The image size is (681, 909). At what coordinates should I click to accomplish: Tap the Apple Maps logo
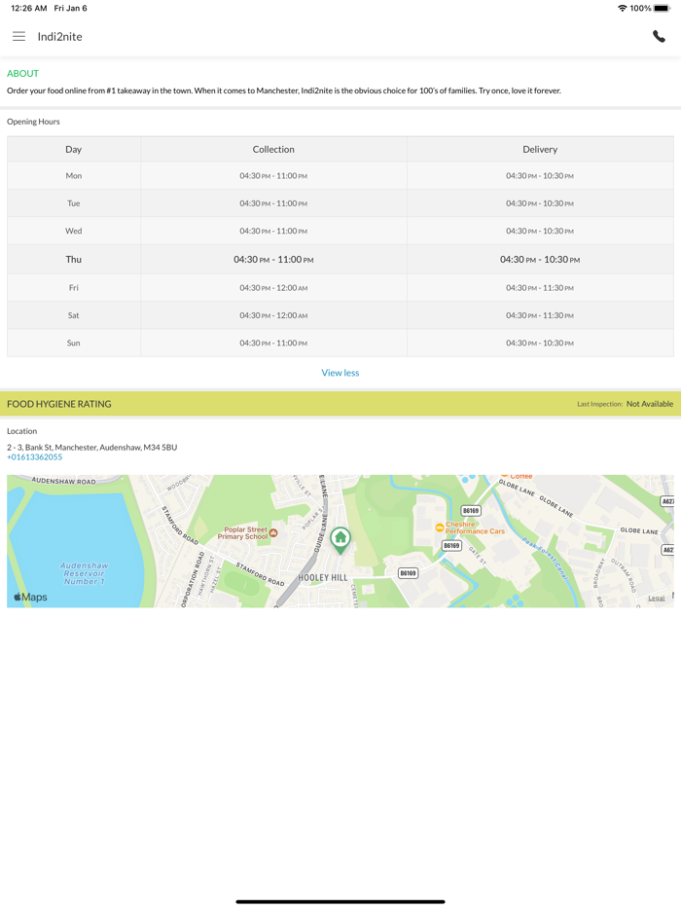point(31,598)
